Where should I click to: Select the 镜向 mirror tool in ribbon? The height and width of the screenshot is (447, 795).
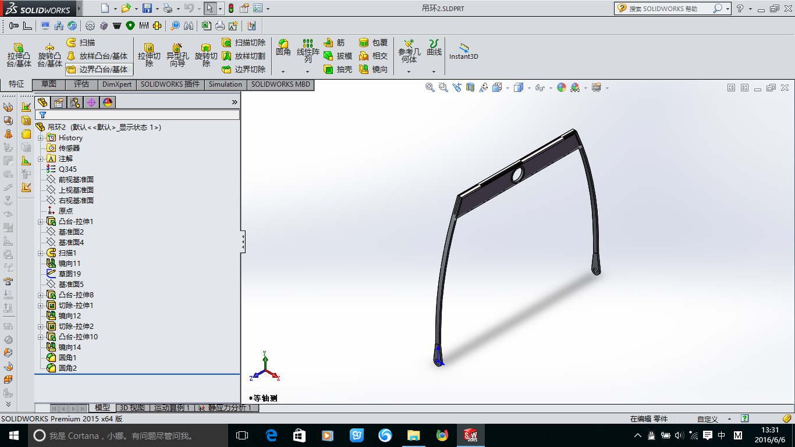click(x=374, y=69)
